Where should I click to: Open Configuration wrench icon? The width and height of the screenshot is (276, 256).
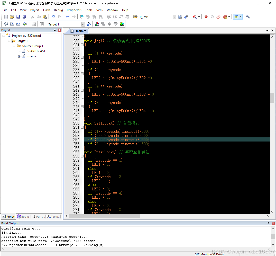pyautogui.click(x=248, y=17)
